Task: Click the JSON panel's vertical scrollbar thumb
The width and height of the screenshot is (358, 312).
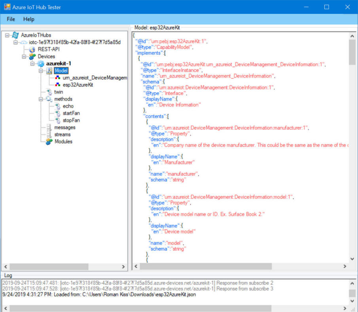Action: pyautogui.click(x=352, y=52)
